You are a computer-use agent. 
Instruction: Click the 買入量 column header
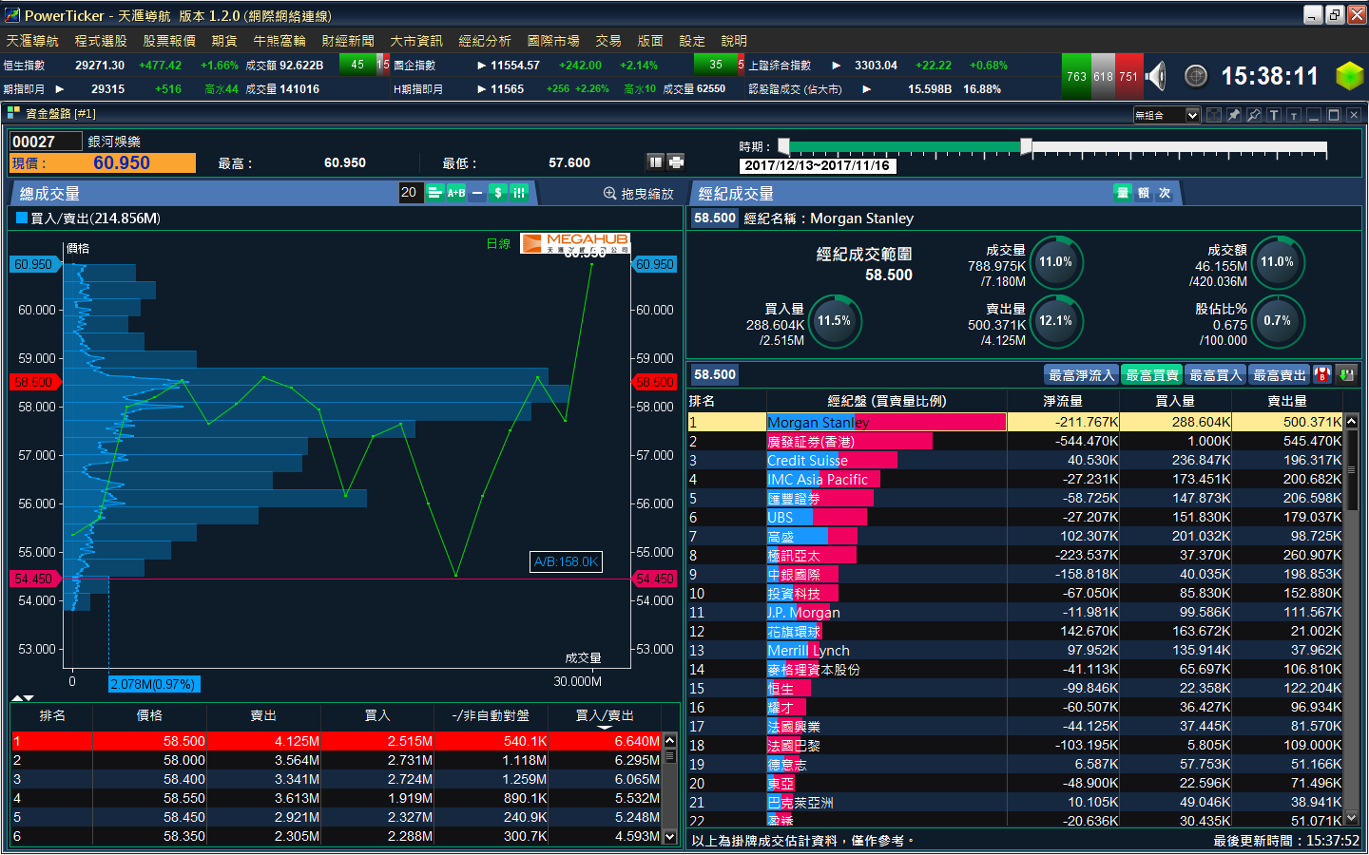coord(1175,401)
